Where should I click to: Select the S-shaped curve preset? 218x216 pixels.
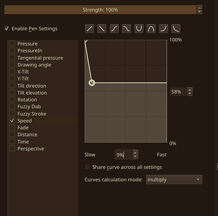click(x=114, y=29)
